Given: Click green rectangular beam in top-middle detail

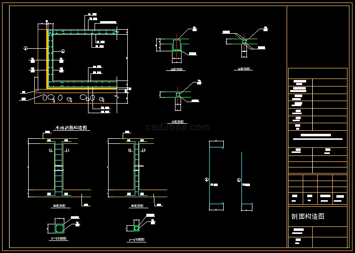Looking at the screenshot, I should click(176, 46).
